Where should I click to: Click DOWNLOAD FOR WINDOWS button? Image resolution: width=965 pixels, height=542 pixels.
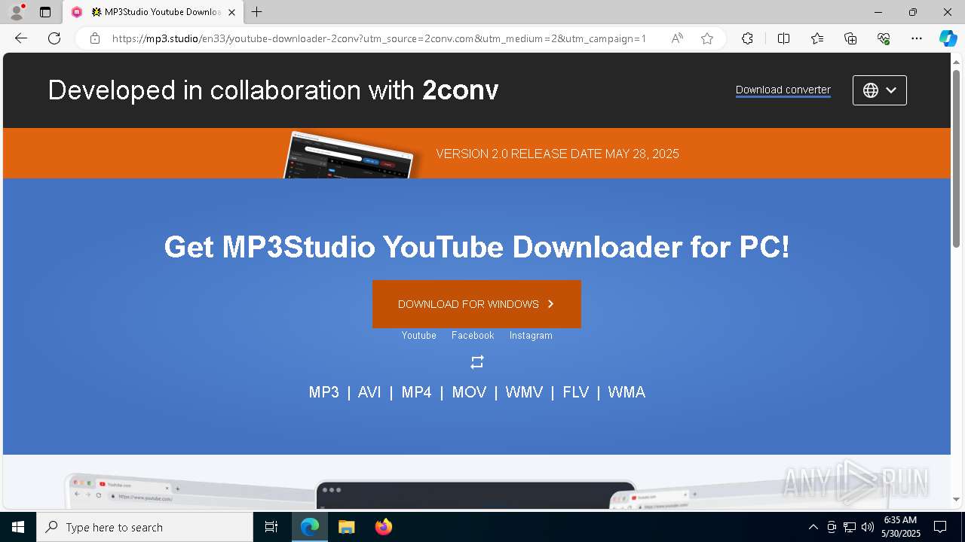(x=476, y=304)
